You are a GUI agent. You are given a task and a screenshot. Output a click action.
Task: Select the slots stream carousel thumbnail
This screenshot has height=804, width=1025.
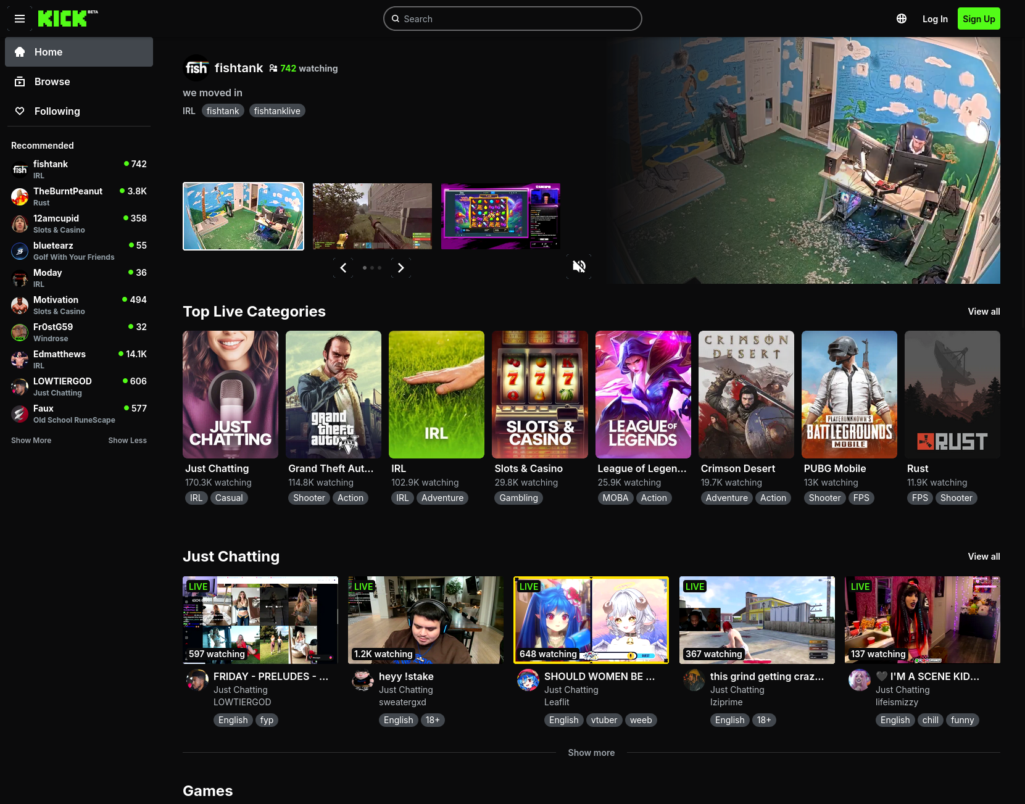(x=500, y=217)
